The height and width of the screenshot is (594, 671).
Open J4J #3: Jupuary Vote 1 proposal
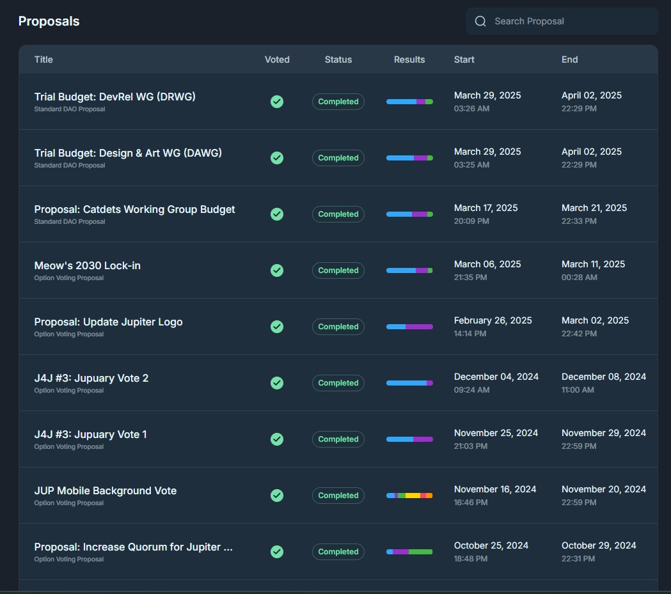[x=90, y=435]
